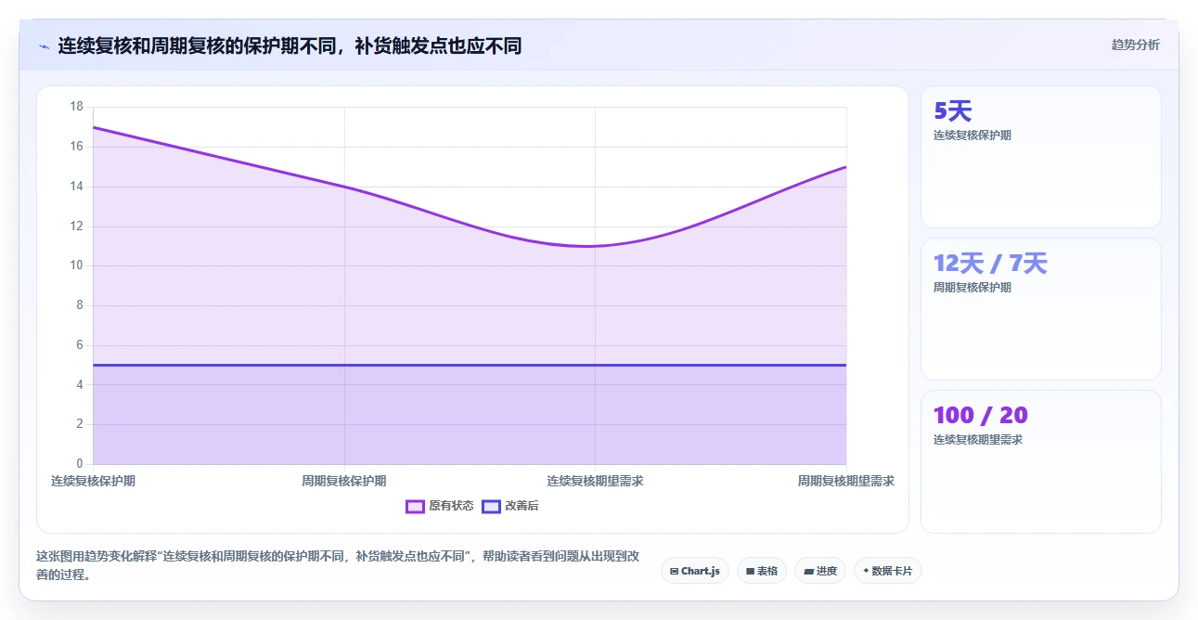Select the Chart.js tag

(695, 571)
